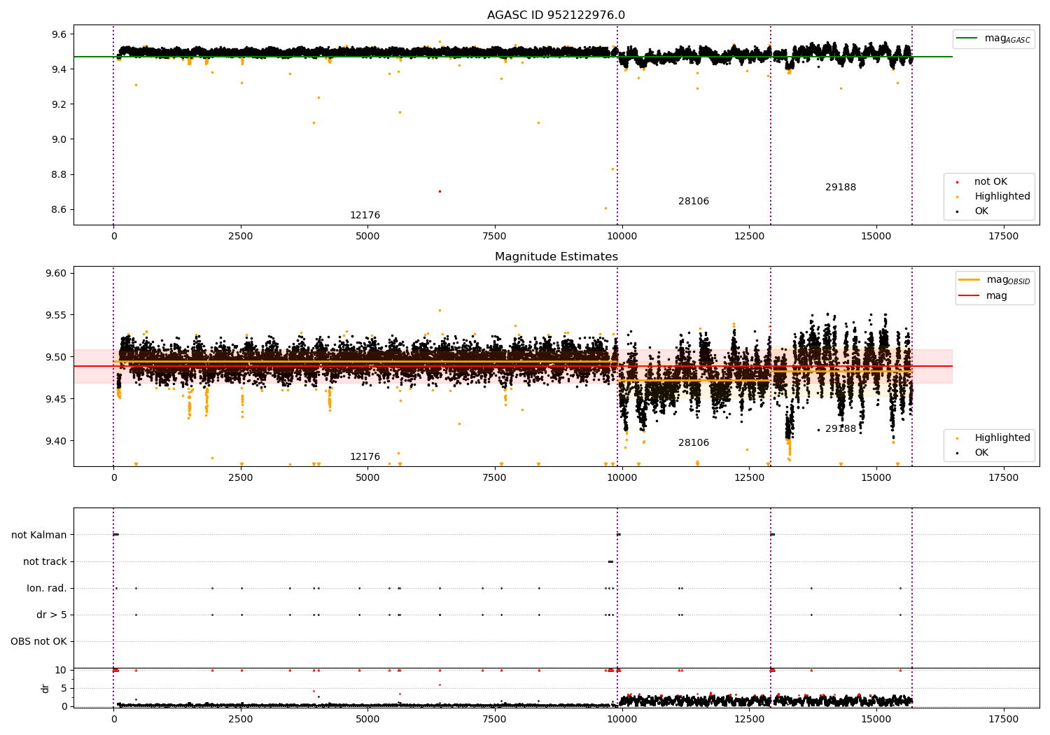Click "OK" in the top plot's lower legend
The width and height of the screenshot is (1050, 735).
point(981,211)
